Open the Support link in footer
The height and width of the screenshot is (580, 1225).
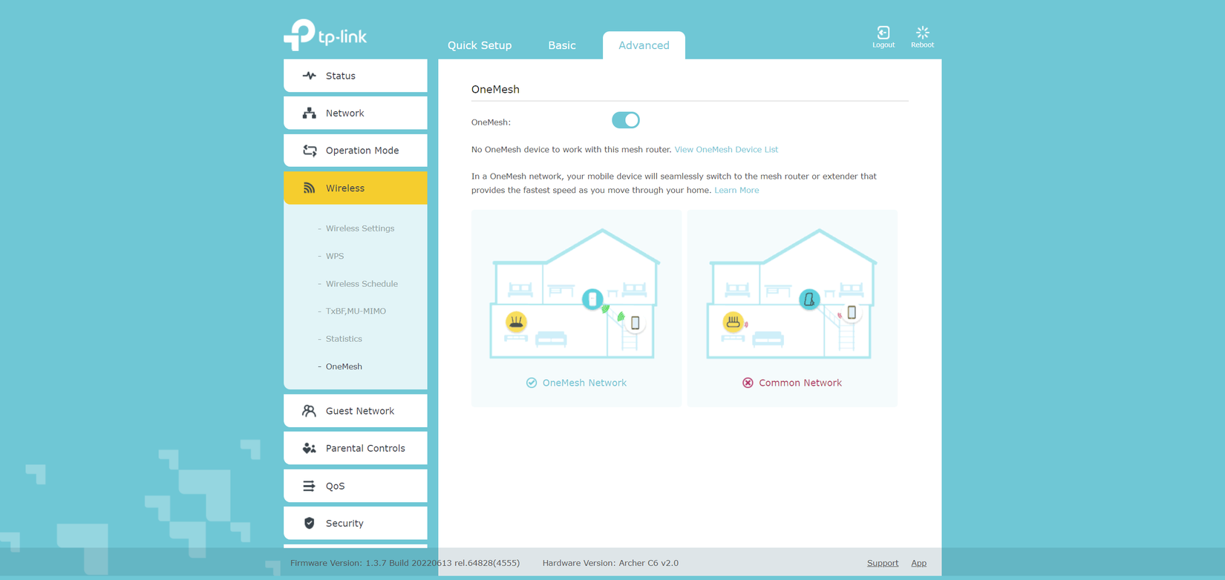click(883, 563)
